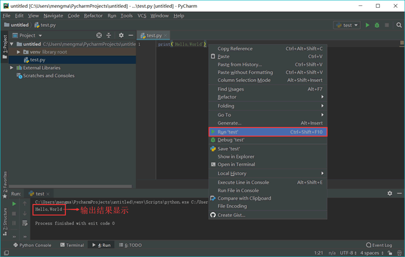
Task: Expand the venv library root folder
Action: pos(18,52)
